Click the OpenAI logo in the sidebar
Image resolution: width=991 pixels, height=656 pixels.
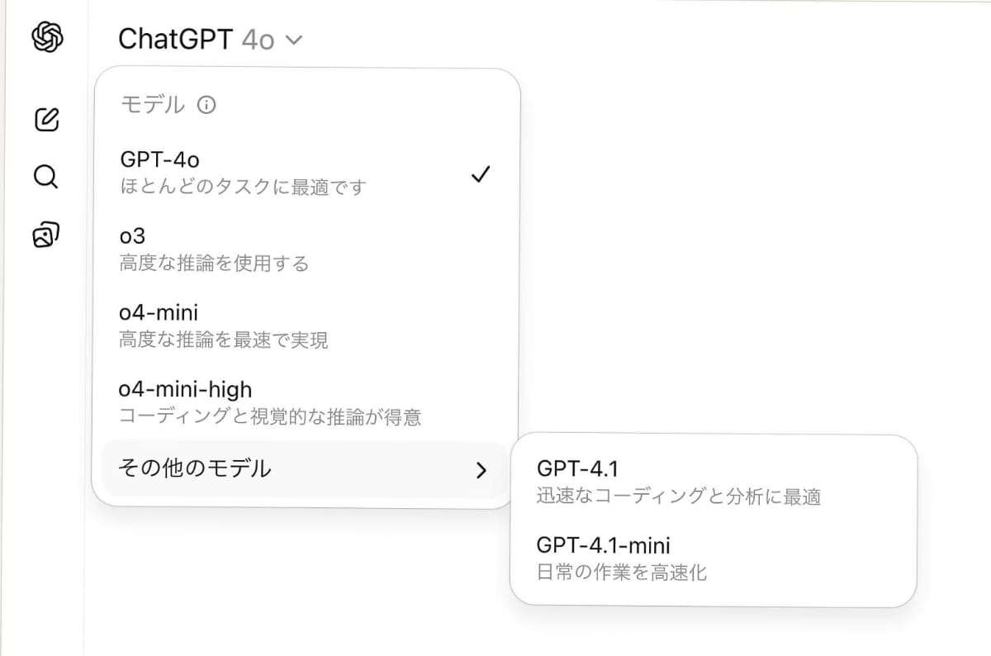(x=45, y=38)
